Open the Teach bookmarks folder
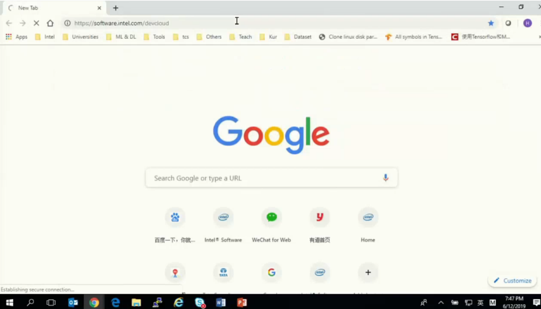The height and width of the screenshot is (309, 541). [240, 37]
